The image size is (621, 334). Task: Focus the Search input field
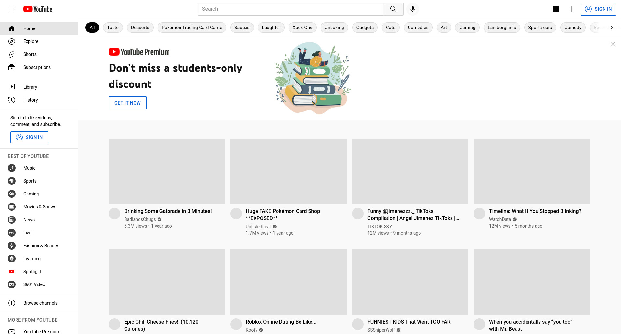pos(290,9)
